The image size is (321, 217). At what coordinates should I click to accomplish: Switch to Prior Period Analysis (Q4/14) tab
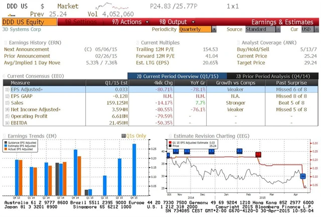pyautogui.click(x=273, y=75)
